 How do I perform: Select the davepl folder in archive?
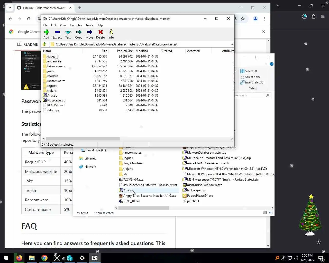(52, 57)
